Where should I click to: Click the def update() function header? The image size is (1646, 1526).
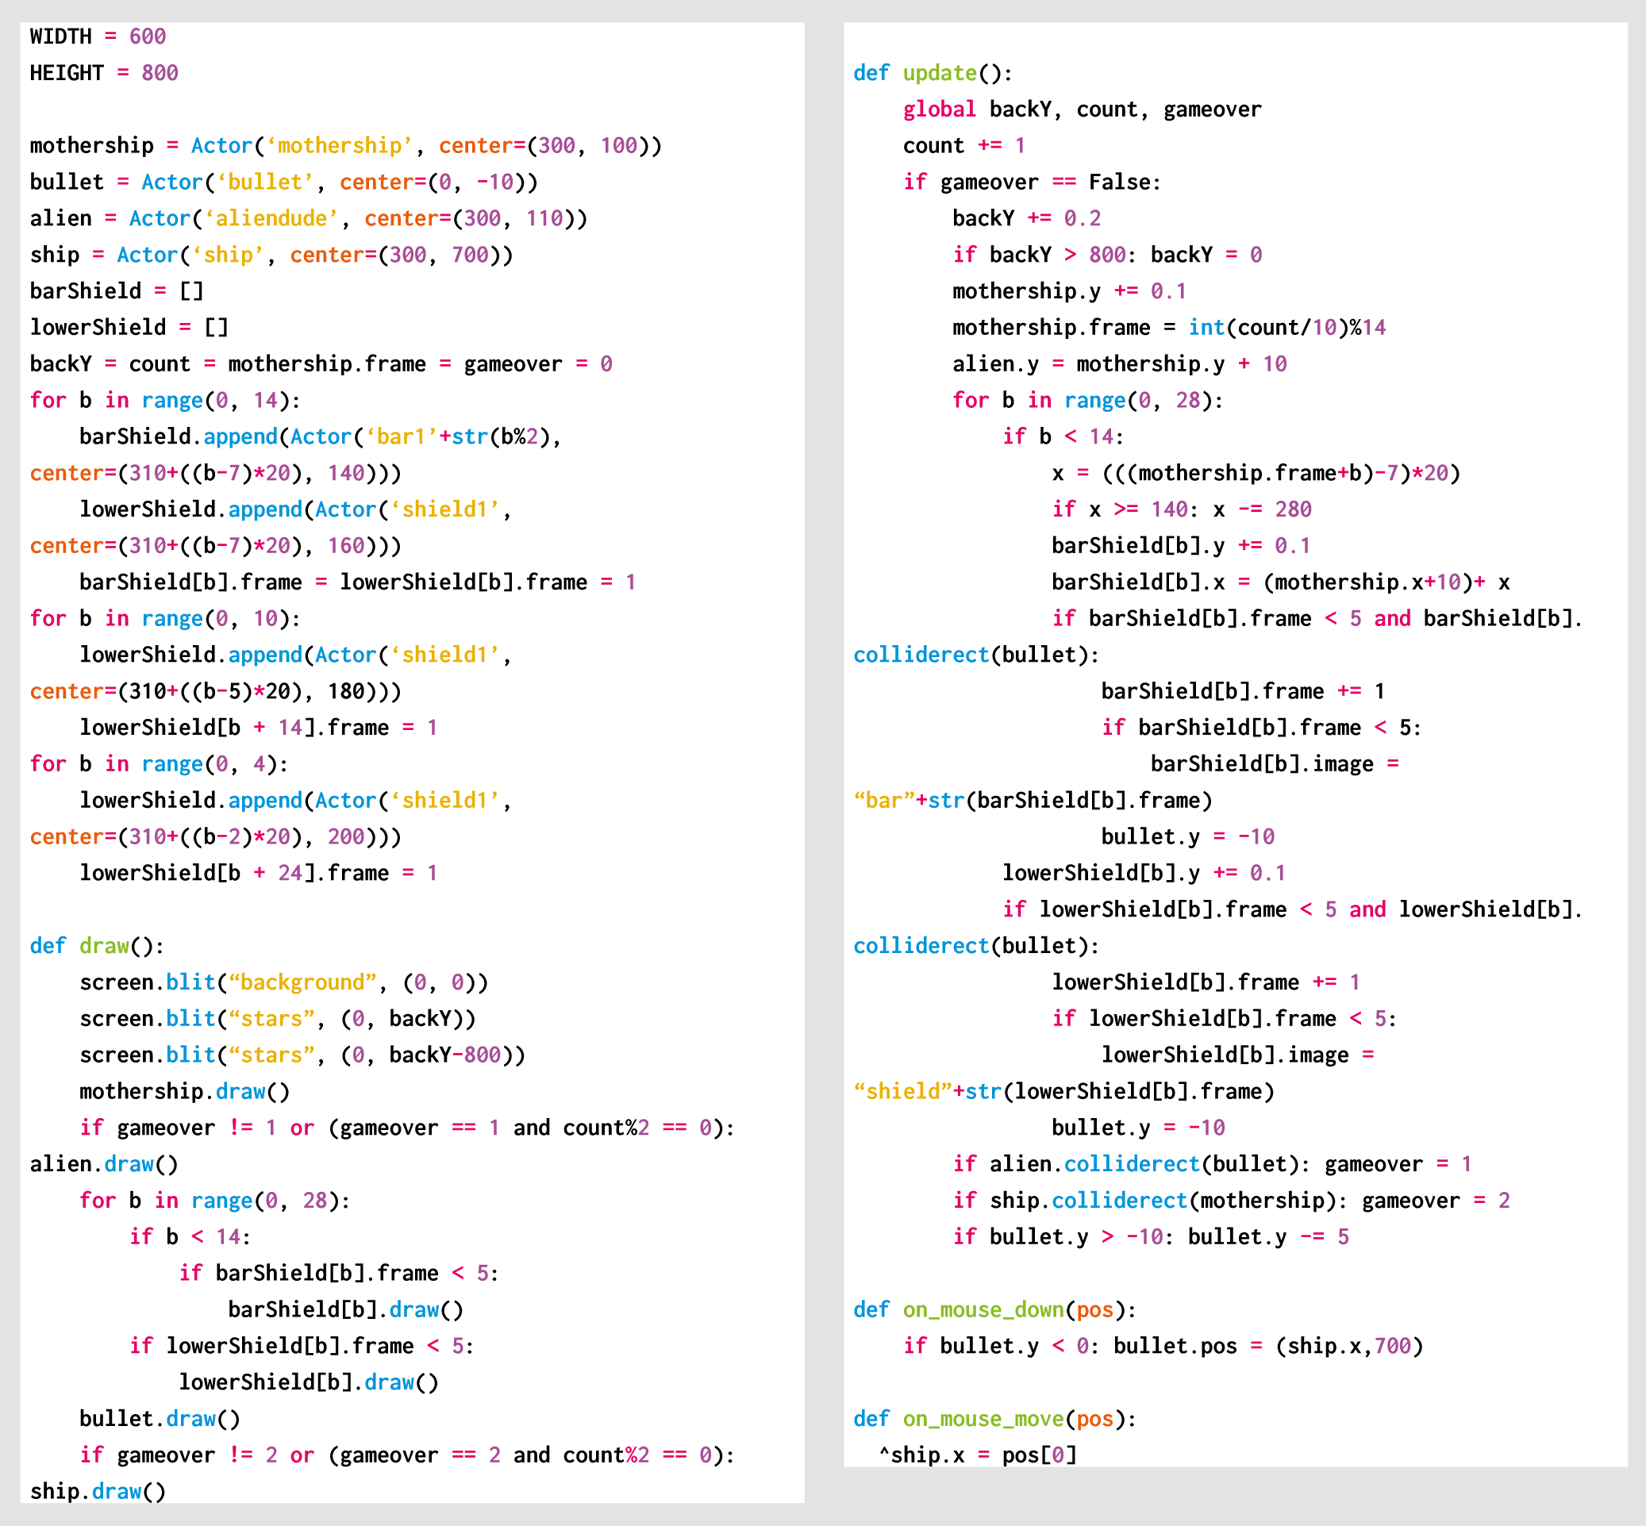[933, 73]
